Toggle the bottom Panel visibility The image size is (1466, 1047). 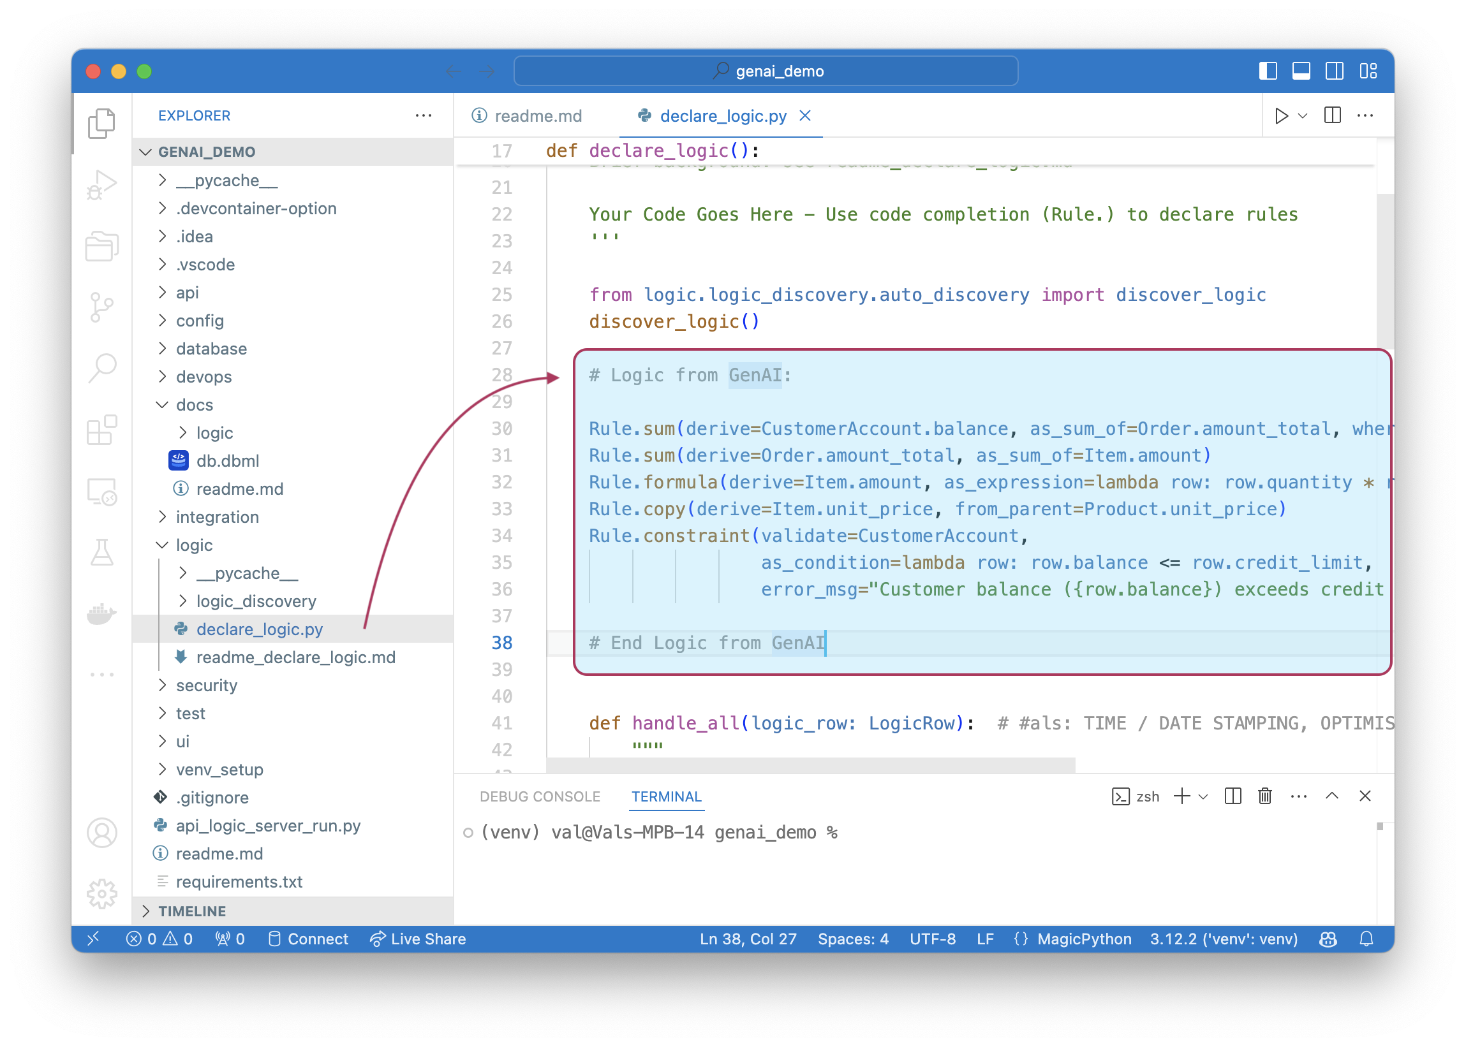tap(1301, 71)
